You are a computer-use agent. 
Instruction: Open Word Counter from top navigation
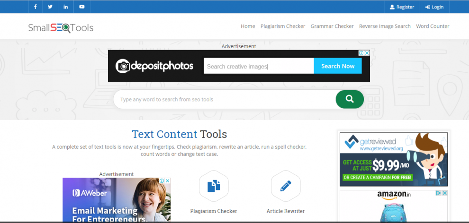point(433,26)
